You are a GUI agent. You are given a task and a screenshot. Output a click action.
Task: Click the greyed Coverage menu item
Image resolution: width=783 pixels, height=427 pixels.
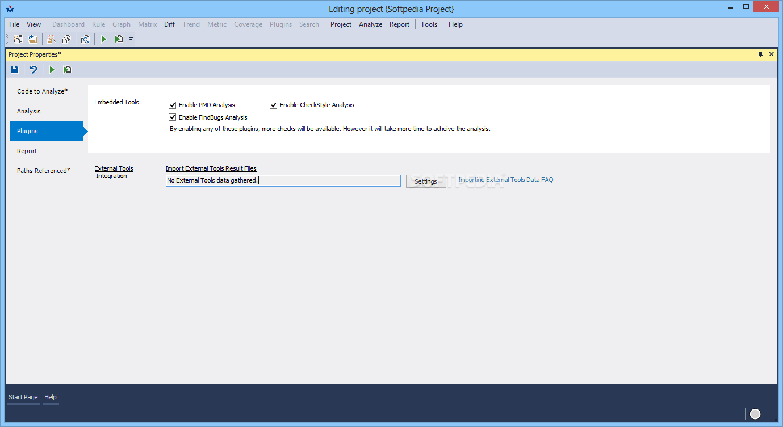coord(248,24)
